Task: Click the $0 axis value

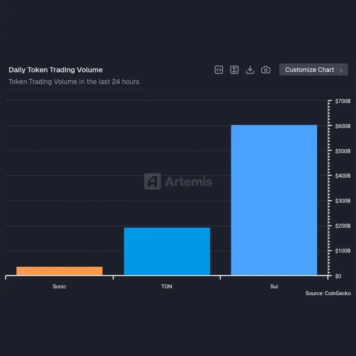Action: pyautogui.click(x=338, y=276)
